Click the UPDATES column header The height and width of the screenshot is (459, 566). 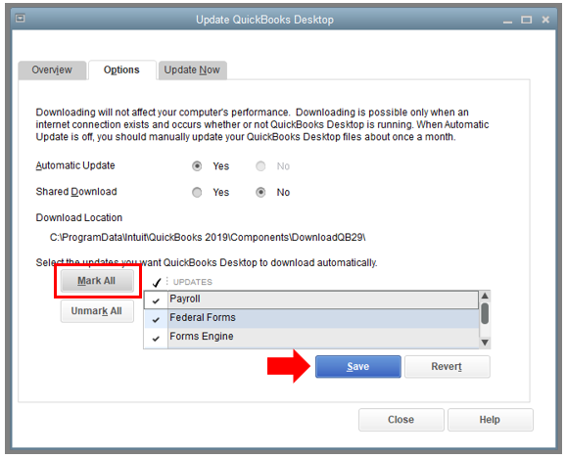[193, 282]
